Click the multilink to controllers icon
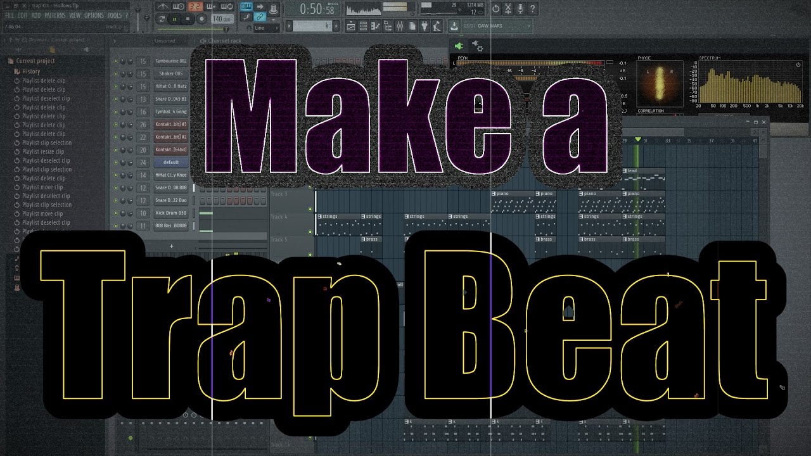This screenshot has height=456, width=811. pos(259,18)
